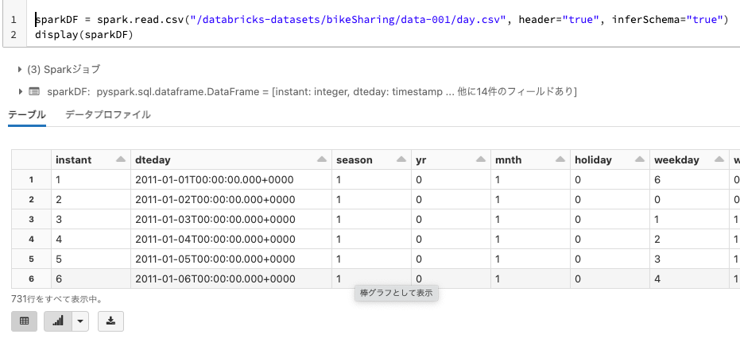Sort by the season column arrow

pyautogui.click(x=401, y=159)
